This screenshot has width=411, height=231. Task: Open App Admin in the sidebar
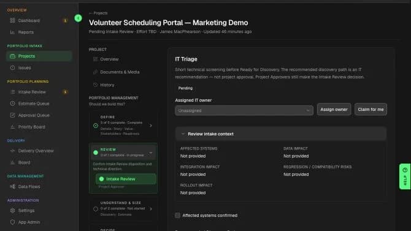click(x=39, y=222)
